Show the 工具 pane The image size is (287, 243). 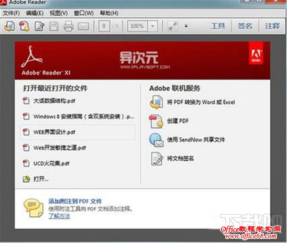(218, 26)
